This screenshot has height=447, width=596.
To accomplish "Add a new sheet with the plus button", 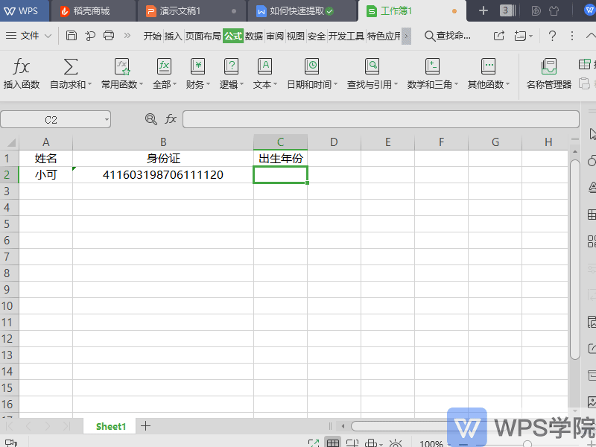I will (x=146, y=426).
